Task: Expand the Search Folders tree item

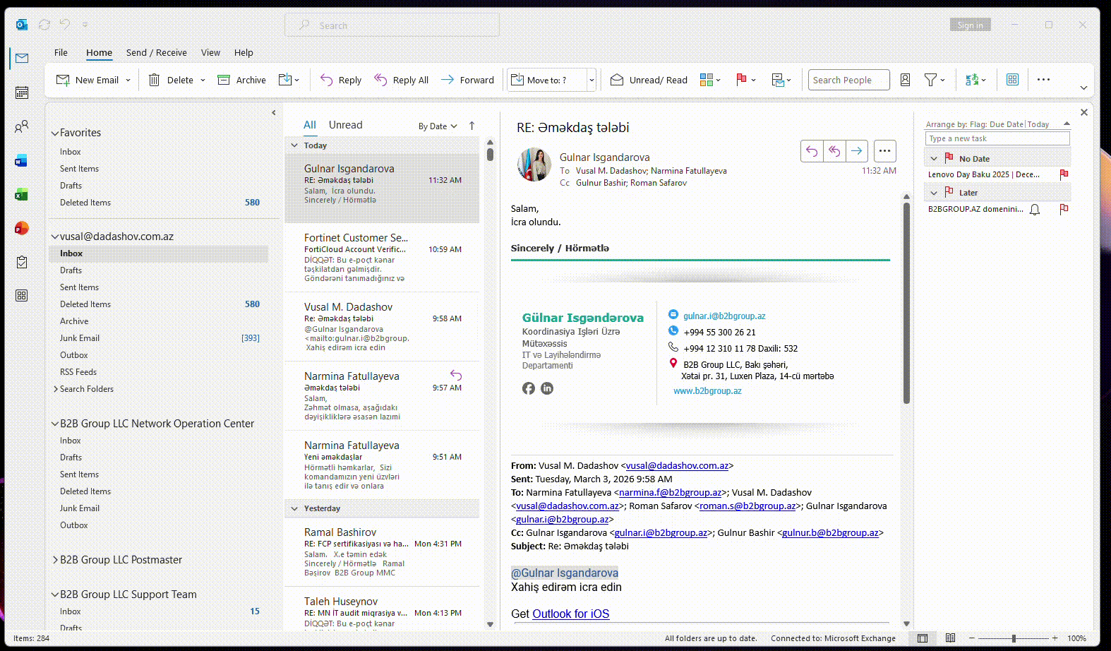Action: click(x=56, y=389)
